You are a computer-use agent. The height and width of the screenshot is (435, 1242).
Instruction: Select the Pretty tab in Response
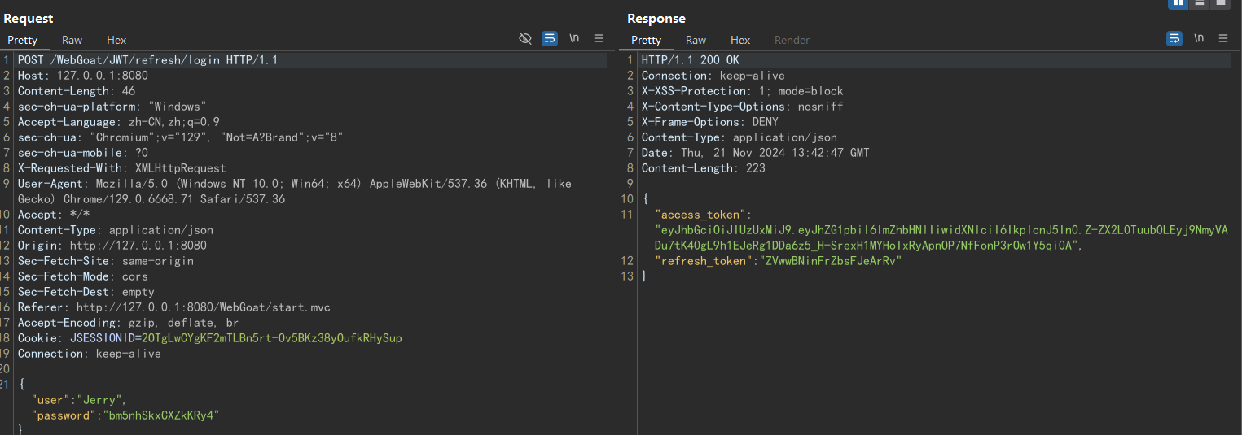point(646,40)
